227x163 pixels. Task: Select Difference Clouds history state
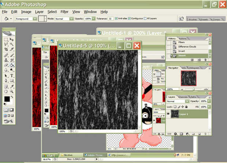(187, 47)
